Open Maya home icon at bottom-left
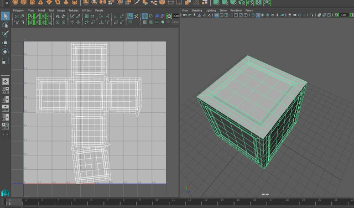This screenshot has width=354, height=208. [x=5, y=193]
